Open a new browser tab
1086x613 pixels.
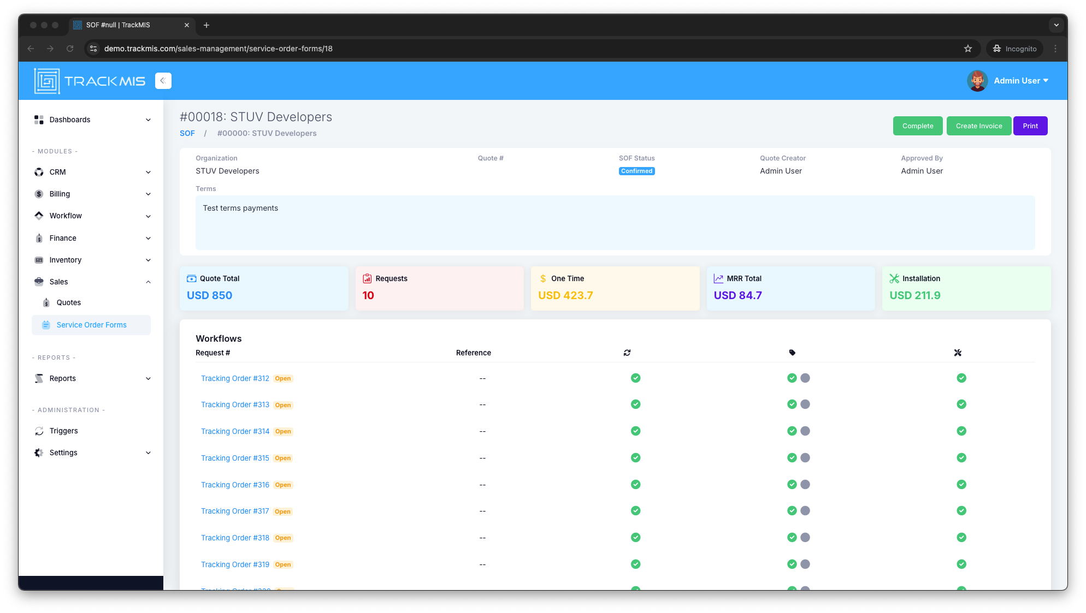[206, 25]
